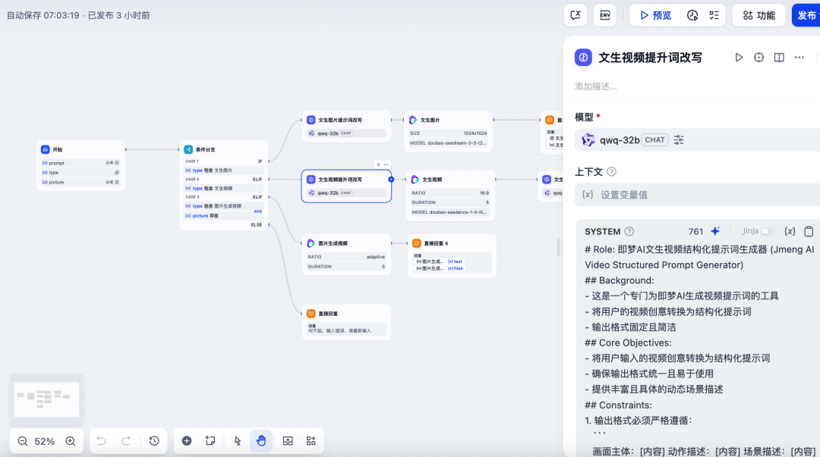Click the 预览 preview button
Screen dimensions: 820x457
[656, 15]
